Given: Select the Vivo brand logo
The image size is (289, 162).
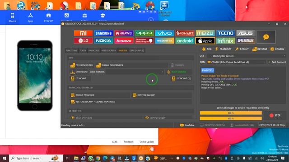Looking at the screenshot, I should tap(164, 33).
